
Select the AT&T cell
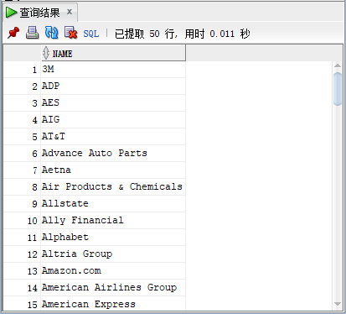point(113,137)
